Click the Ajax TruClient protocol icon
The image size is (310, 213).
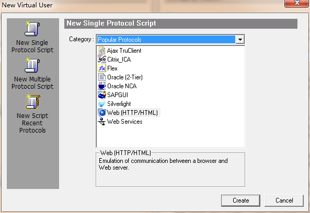tap(102, 51)
